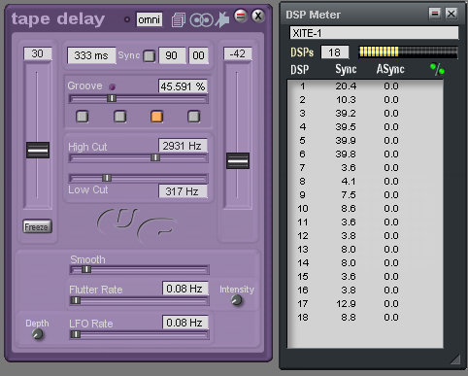468x376 pixels.
Task: Select DSP row 6 with Sync 39.8
Action: (365, 154)
